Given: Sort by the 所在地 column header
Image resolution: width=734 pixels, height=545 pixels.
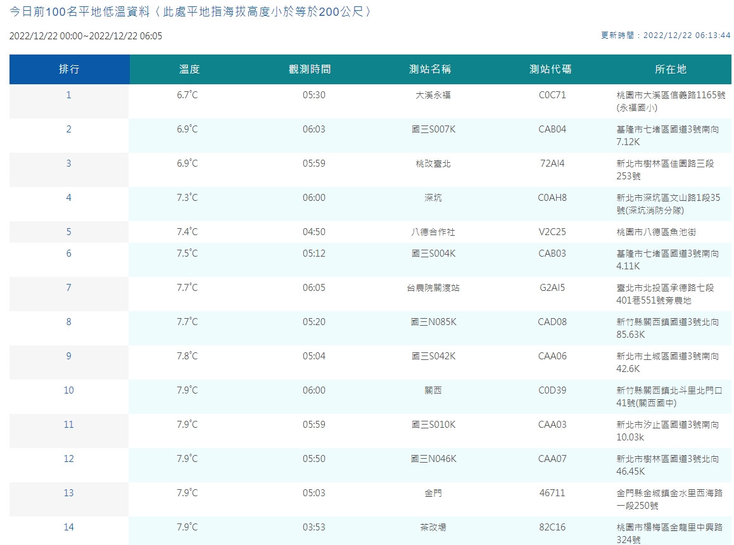Looking at the screenshot, I should [x=671, y=69].
